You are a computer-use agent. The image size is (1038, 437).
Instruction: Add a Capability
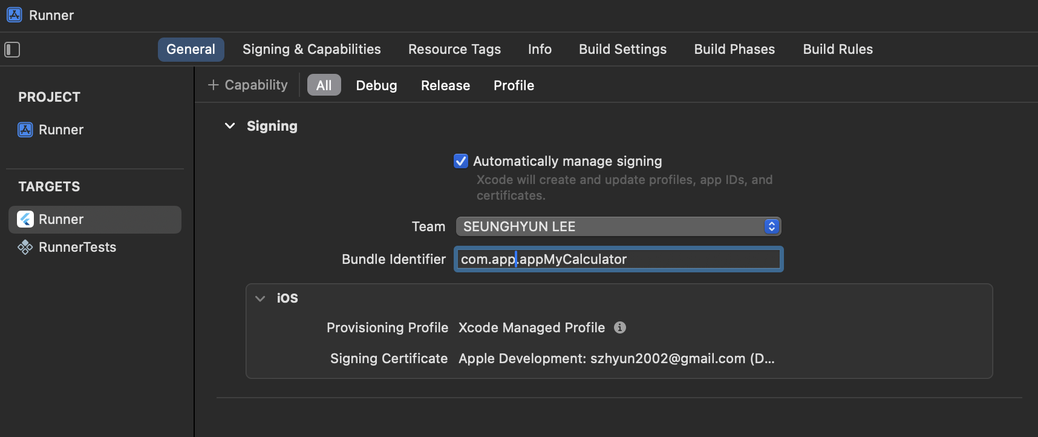[x=248, y=85]
